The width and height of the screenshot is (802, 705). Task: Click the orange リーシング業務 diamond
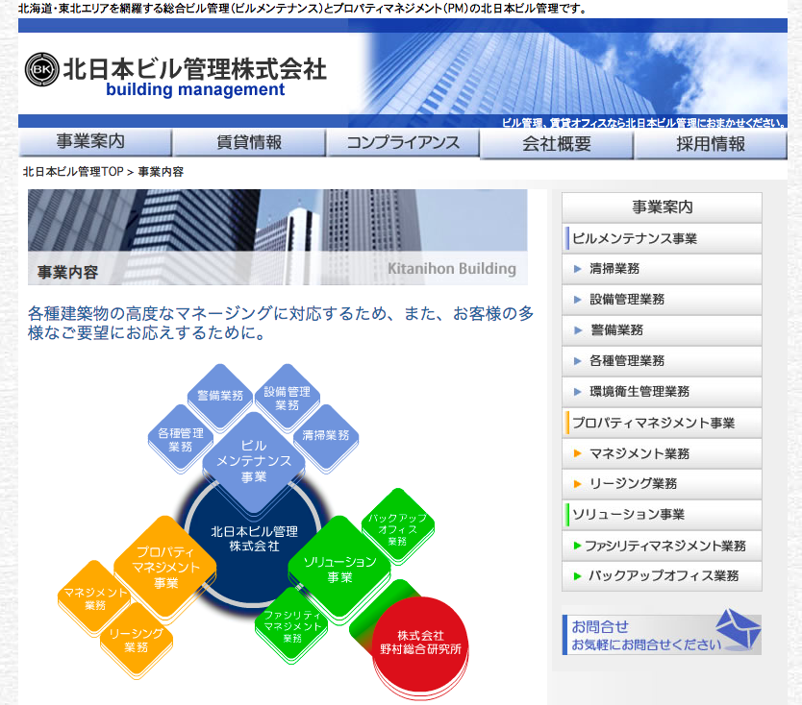(x=136, y=640)
